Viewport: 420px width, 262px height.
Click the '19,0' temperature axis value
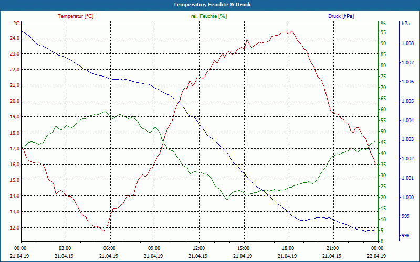tap(15, 117)
